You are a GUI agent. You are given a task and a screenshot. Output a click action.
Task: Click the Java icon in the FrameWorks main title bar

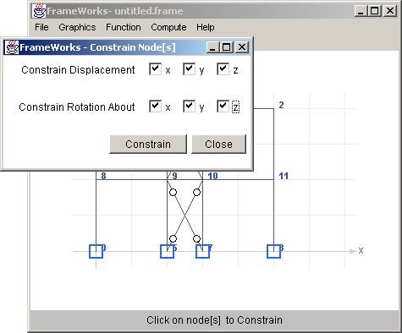coord(39,11)
